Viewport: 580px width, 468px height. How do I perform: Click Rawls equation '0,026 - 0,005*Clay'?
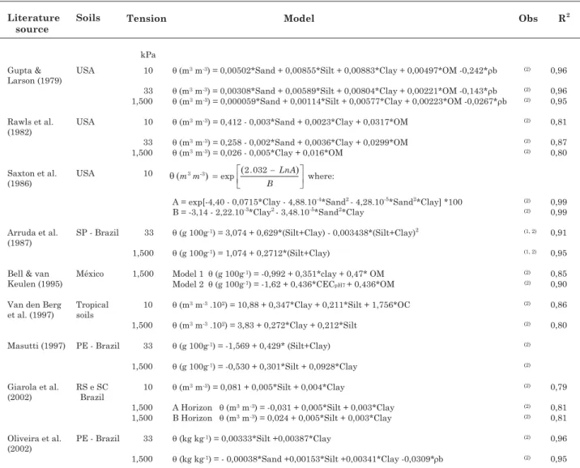point(258,153)
